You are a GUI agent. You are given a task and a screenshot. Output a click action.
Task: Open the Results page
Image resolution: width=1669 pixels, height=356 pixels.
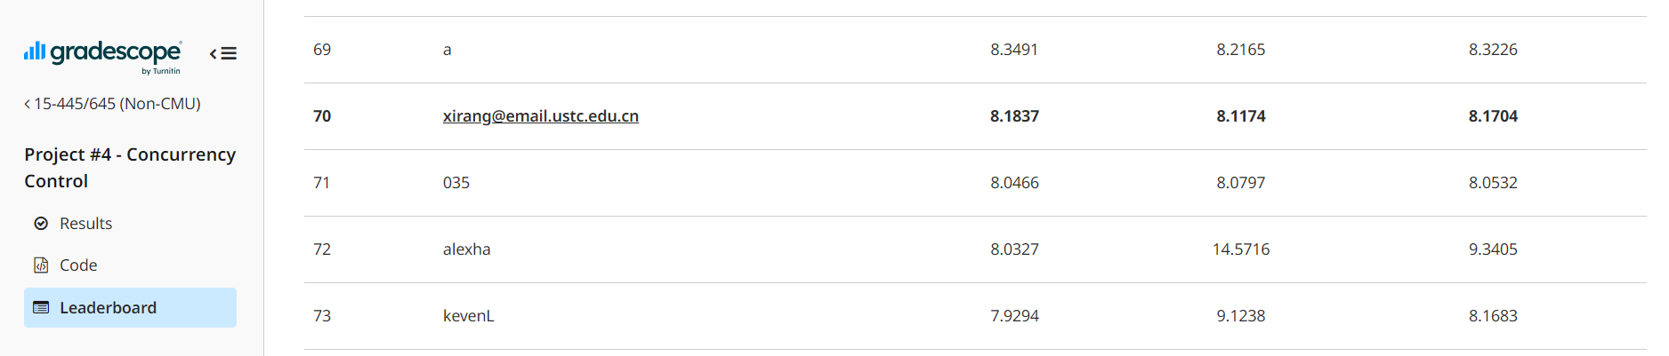coord(85,224)
